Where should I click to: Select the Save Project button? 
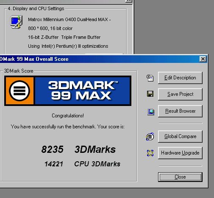(180, 94)
